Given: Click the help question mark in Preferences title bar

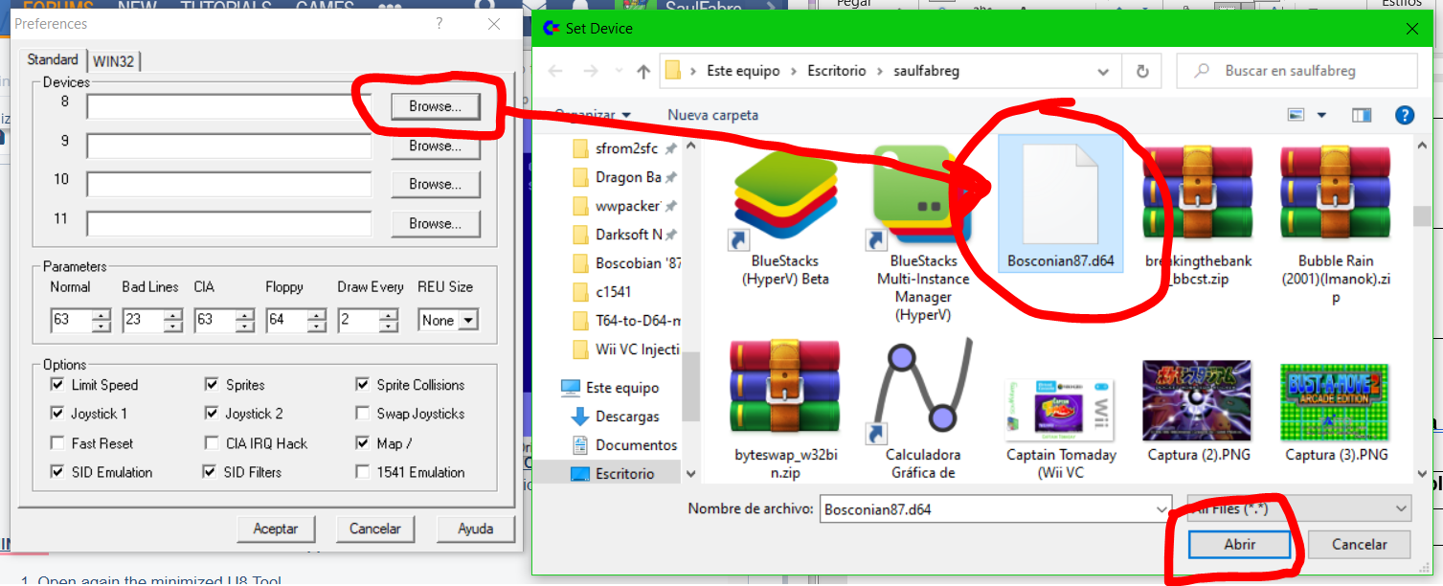Looking at the screenshot, I should point(439,24).
